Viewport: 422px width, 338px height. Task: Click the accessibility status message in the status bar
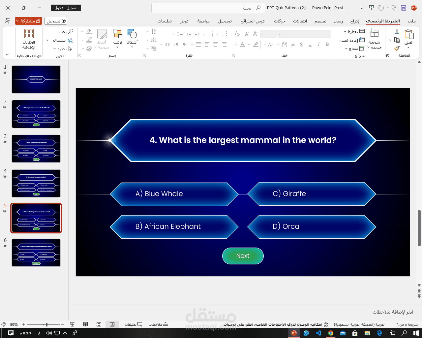[276, 324]
